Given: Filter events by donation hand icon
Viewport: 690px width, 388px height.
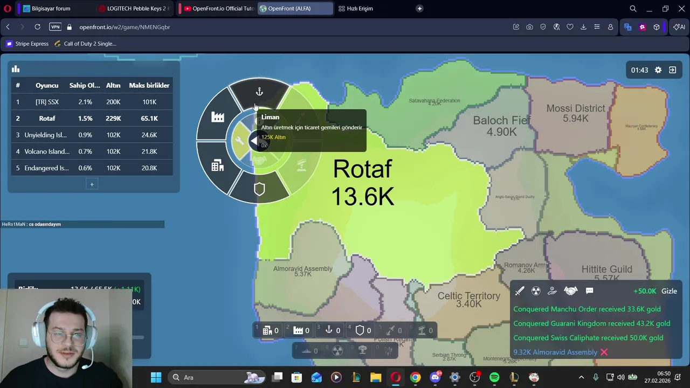Looking at the screenshot, I should [552, 291].
